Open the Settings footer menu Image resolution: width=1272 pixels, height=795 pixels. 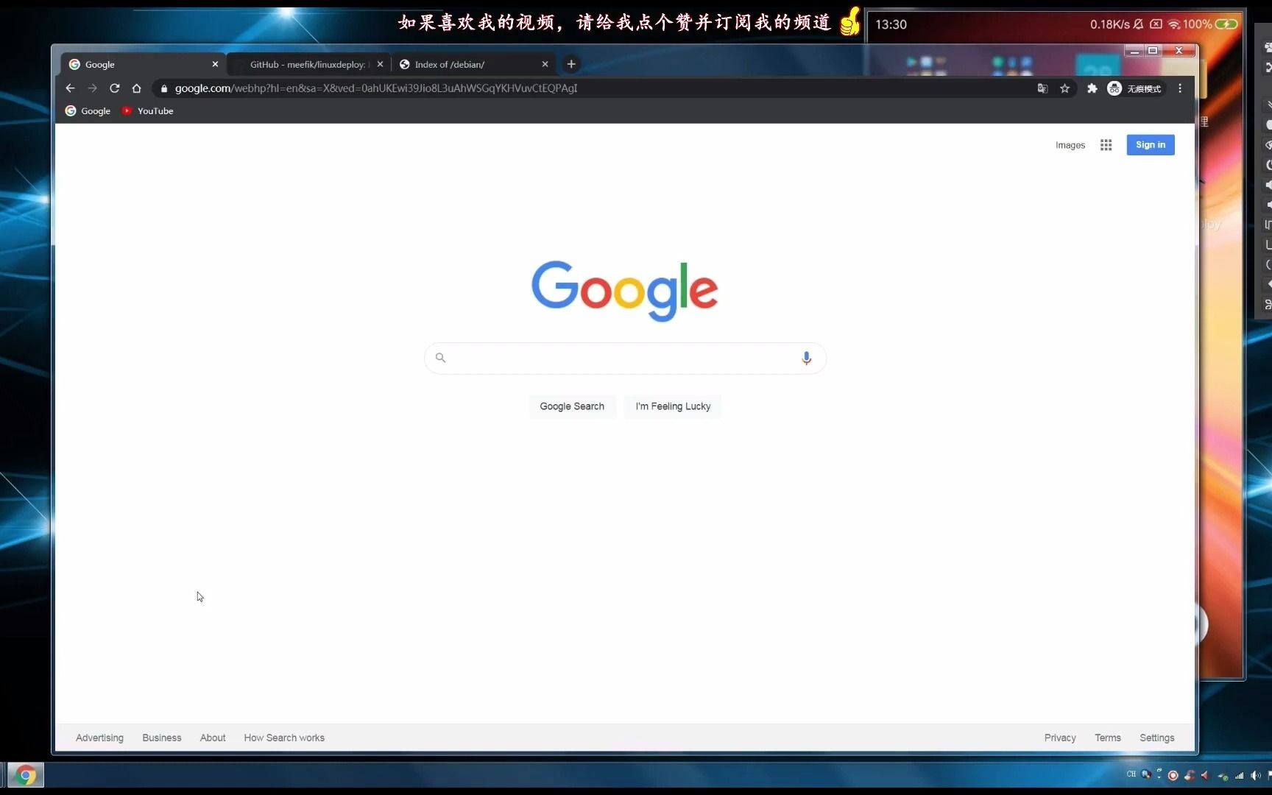1157,738
